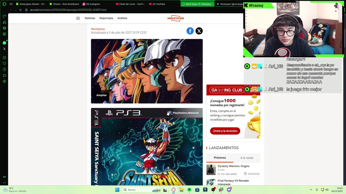The width and height of the screenshot is (346, 194).
Task: Open Spotify from the taskbar
Action: coord(189,190)
